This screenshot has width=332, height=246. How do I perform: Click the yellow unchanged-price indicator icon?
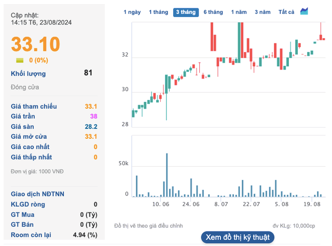(x=20, y=60)
